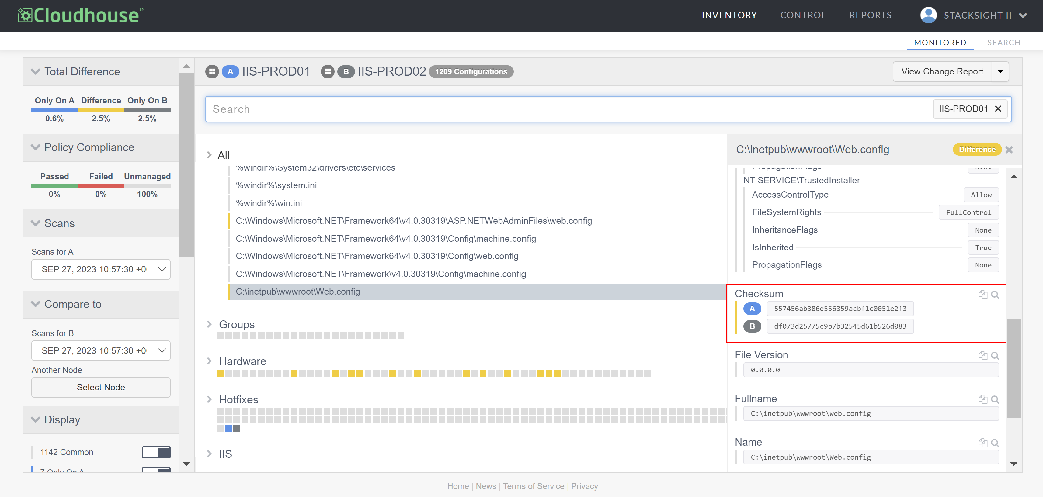Open the Stacksight II user avatar
The height and width of the screenshot is (497, 1043).
(x=928, y=16)
